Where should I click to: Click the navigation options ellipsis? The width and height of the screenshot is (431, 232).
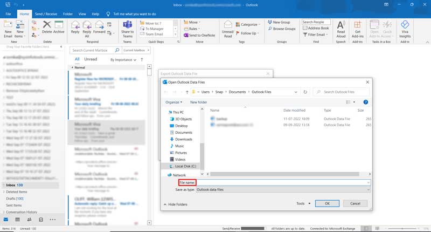pos(52,220)
